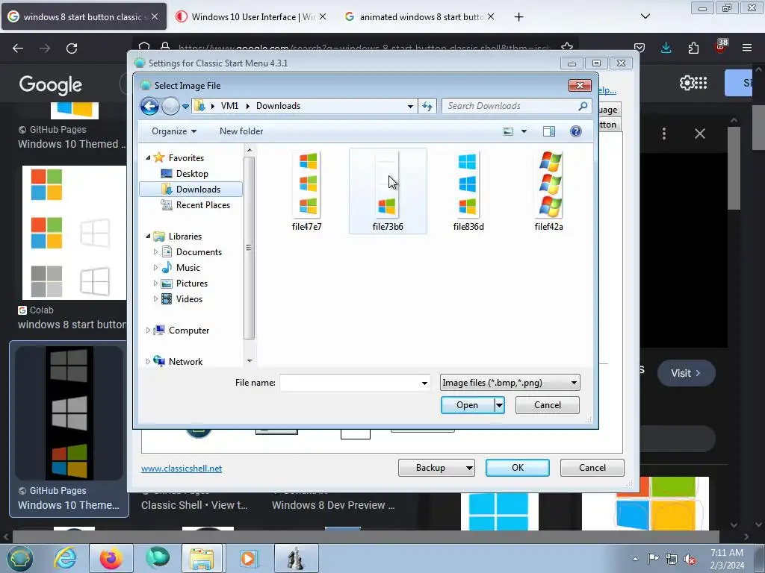Image resolution: width=765 pixels, height=573 pixels.
Task: Expand the Pictures library
Action: (155, 283)
